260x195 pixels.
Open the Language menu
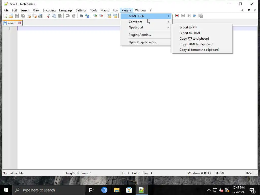coord(66,10)
